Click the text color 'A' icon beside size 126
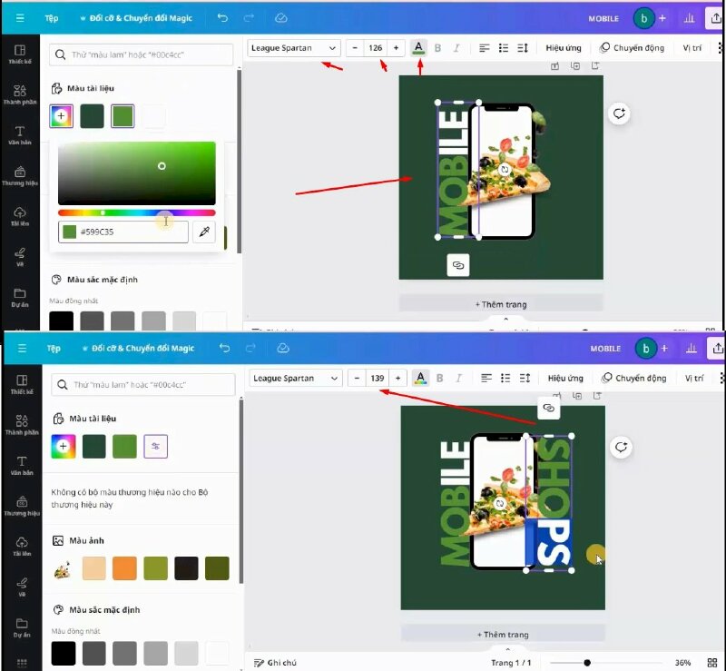Viewport: 726px width, 671px height. [418, 48]
